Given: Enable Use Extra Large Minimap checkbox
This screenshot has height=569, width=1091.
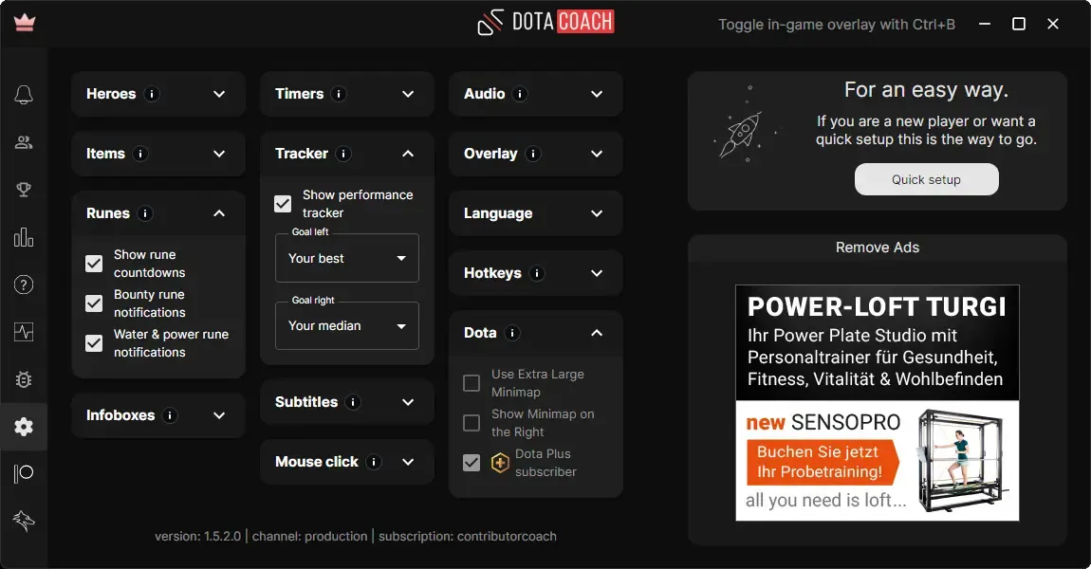Looking at the screenshot, I should (x=472, y=383).
